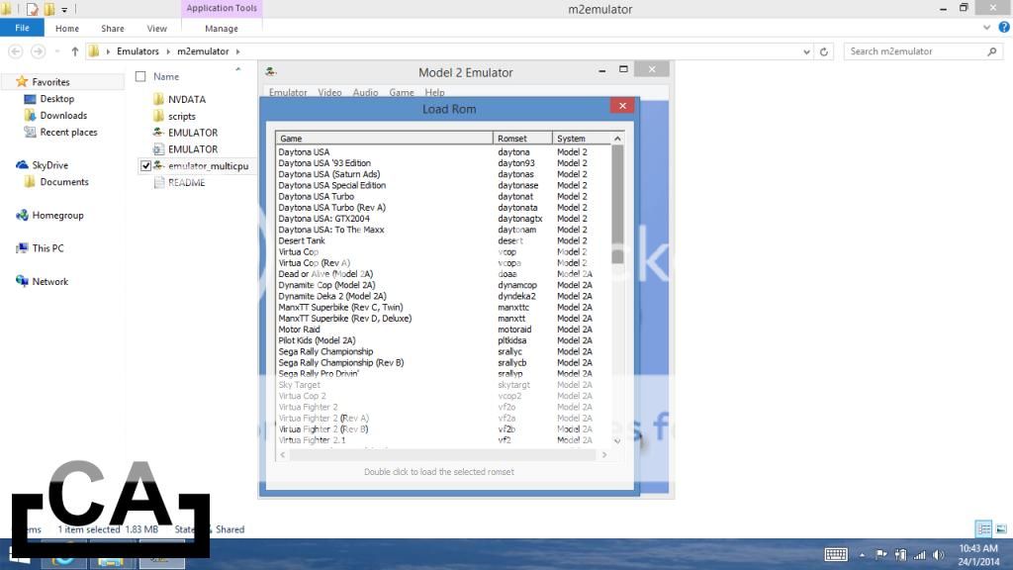The height and width of the screenshot is (570, 1013).
Task: Close the Load Rom dialog
Action: [x=621, y=106]
